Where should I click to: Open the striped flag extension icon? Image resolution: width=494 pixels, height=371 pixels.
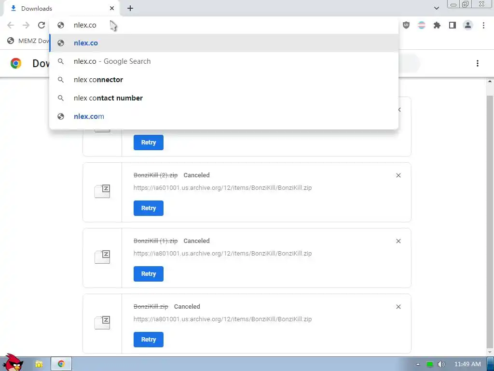[422, 25]
